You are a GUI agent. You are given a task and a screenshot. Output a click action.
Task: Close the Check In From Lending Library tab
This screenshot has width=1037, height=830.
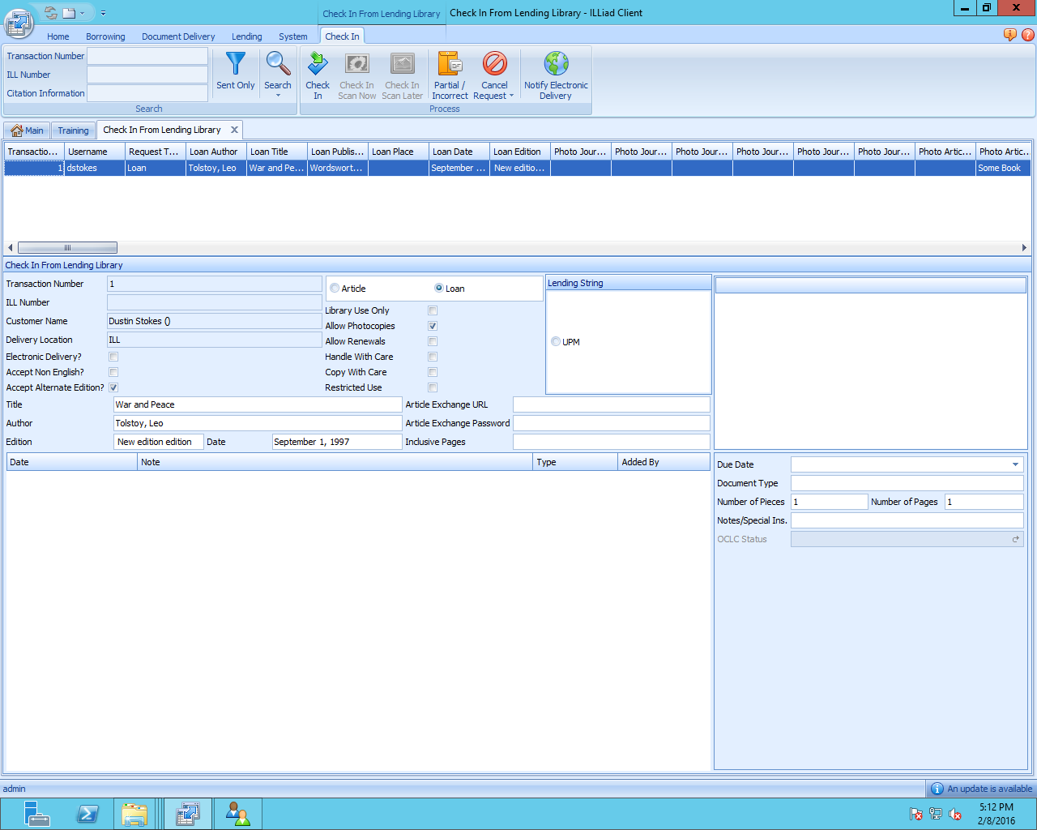[234, 130]
